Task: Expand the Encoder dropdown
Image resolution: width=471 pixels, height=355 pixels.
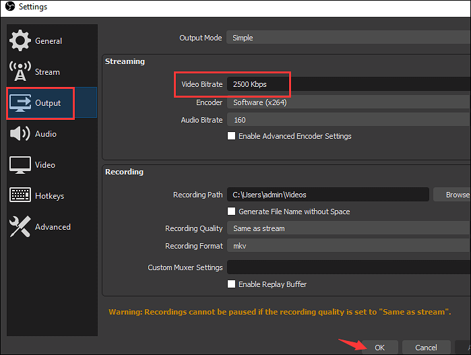Action: [x=348, y=103]
